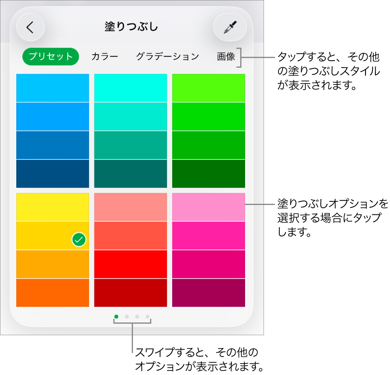The height and width of the screenshot is (375, 390).
Task: Tap the back arrow to exit fill settings
Action: click(31, 26)
